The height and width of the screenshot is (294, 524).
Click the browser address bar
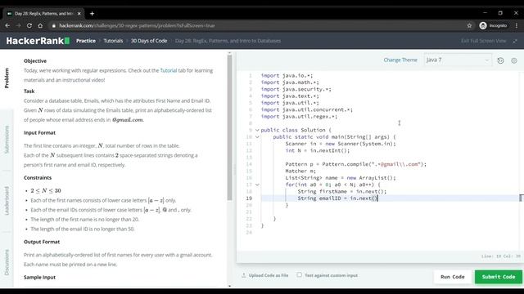coord(257,25)
